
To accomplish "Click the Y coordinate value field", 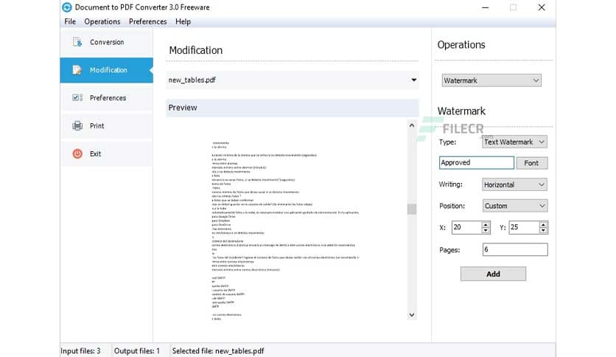I will coord(524,227).
